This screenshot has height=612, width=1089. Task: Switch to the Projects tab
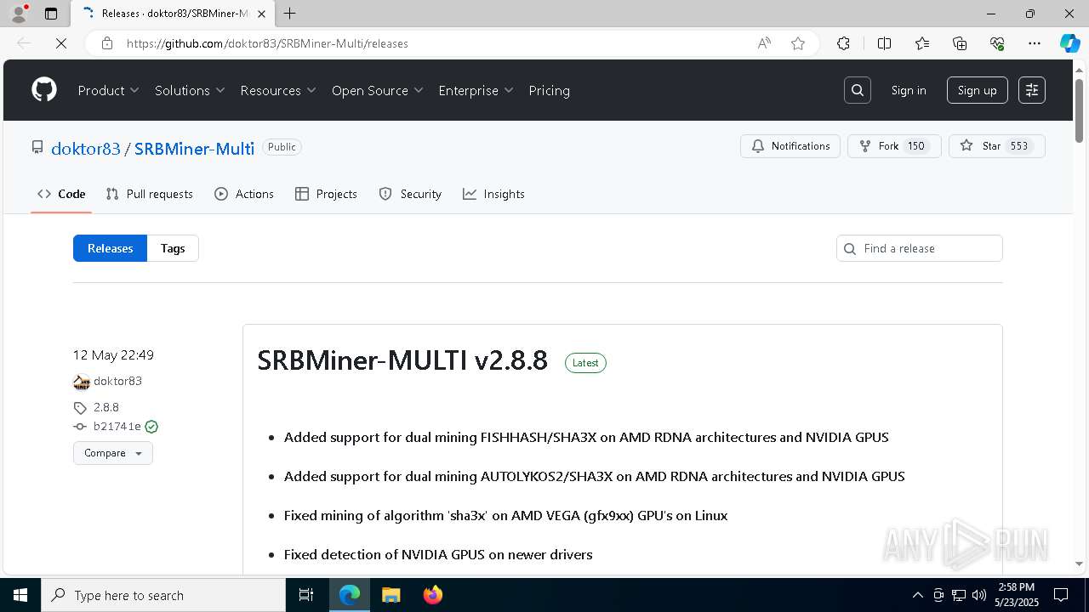click(326, 194)
